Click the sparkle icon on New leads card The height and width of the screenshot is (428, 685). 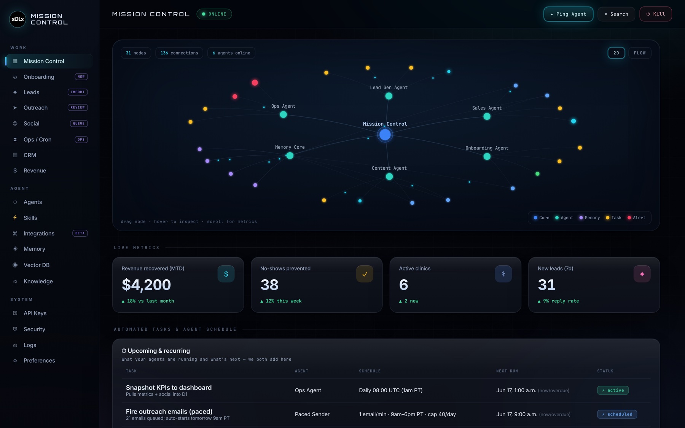tap(642, 274)
